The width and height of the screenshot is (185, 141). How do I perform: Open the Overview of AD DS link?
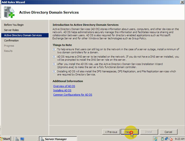coord(64,86)
